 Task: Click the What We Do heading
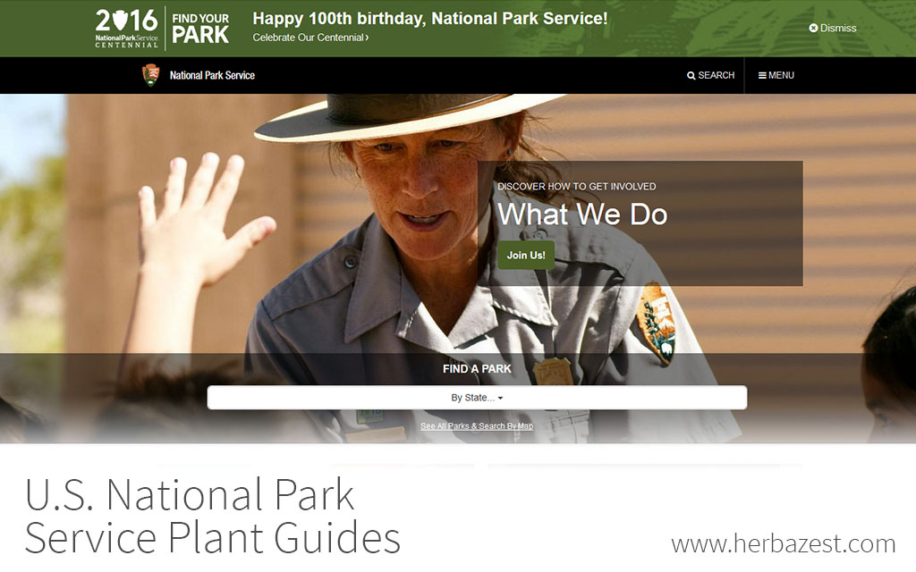[x=582, y=214]
